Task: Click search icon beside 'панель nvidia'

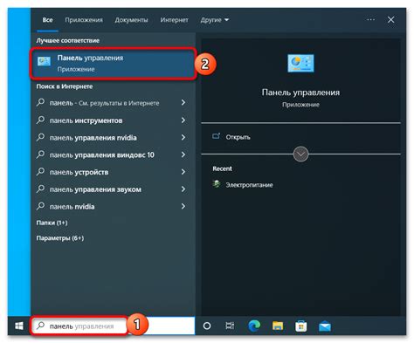Action: pos(40,206)
